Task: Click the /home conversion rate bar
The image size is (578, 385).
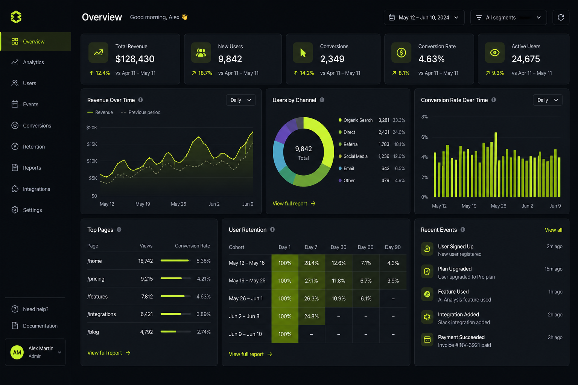Action: click(175, 261)
